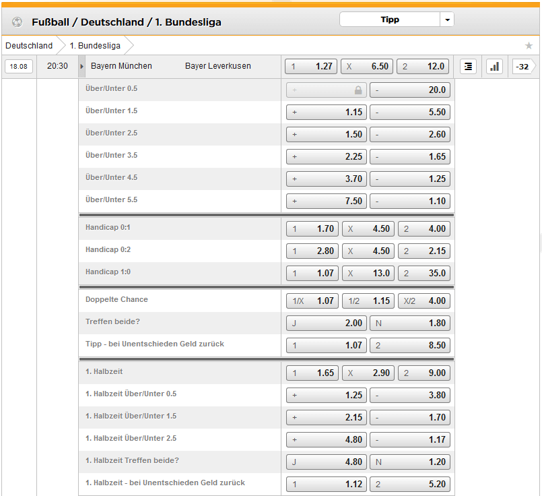The width and height of the screenshot is (542, 496).
Task: Select draw at odds 6.50
Action: pos(367,67)
